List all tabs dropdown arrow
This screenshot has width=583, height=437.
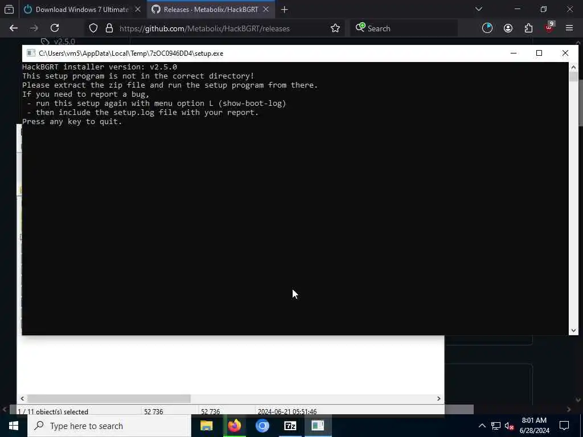479,9
